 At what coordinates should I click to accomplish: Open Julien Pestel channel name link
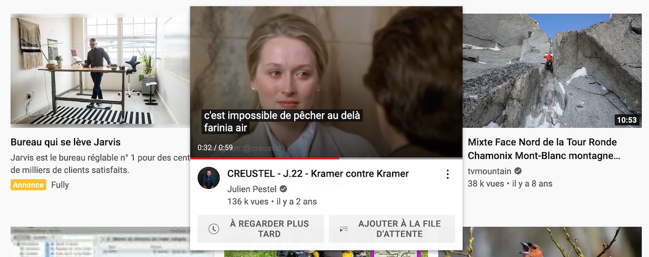tap(252, 189)
